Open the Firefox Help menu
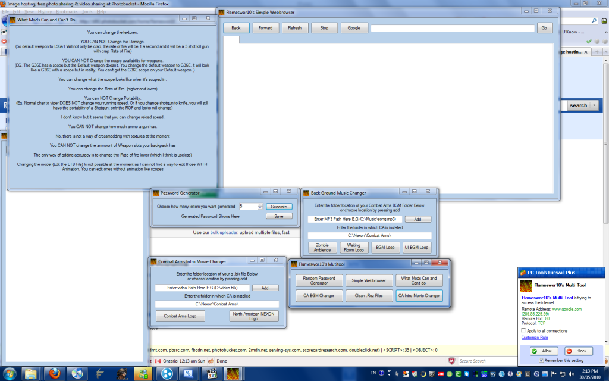The height and width of the screenshot is (381, 609). click(x=101, y=12)
